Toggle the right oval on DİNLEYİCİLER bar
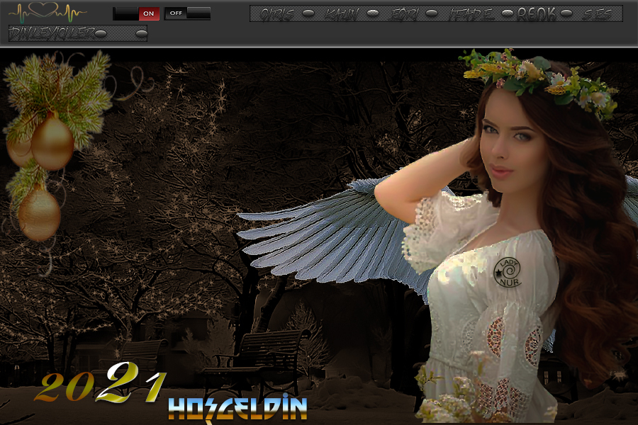The height and width of the screenshot is (425, 638). click(x=141, y=33)
